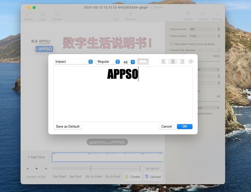Click the OK button
The height and width of the screenshot is (192, 251).
pos(184,127)
